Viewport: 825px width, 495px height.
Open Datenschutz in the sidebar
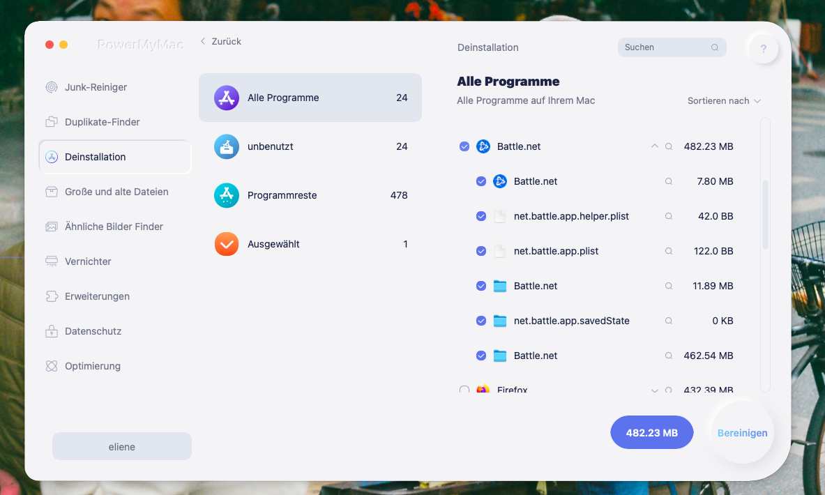coord(114,331)
